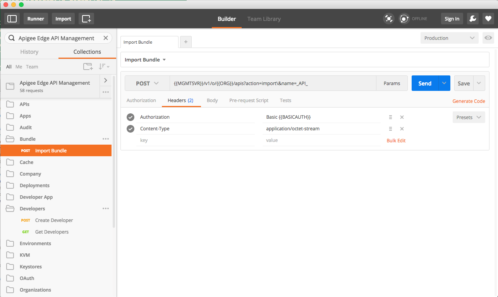This screenshot has width=498, height=297.
Task: Click the sidebar vertical scrollbar
Action: tap(114, 151)
